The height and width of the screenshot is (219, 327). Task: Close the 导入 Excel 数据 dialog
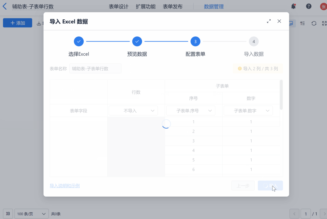pos(279,21)
